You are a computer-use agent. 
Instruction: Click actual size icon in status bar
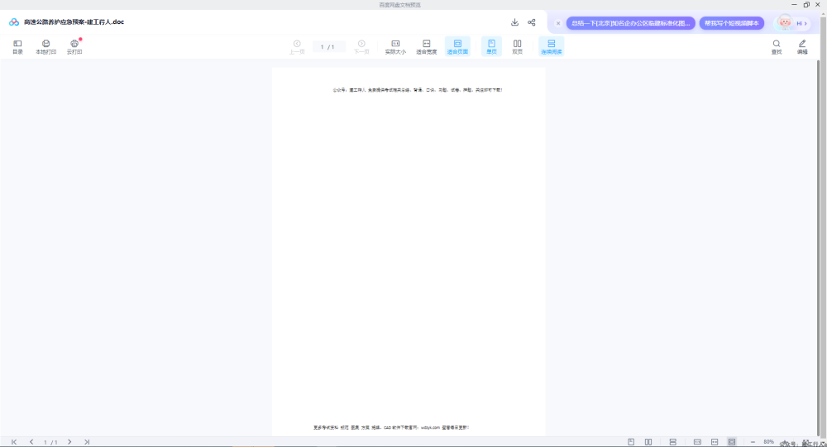pos(697,442)
